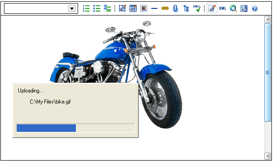Viewport: 275px width, 161px height.
Task: Open the help question mark icon
Action: [x=255, y=8]
